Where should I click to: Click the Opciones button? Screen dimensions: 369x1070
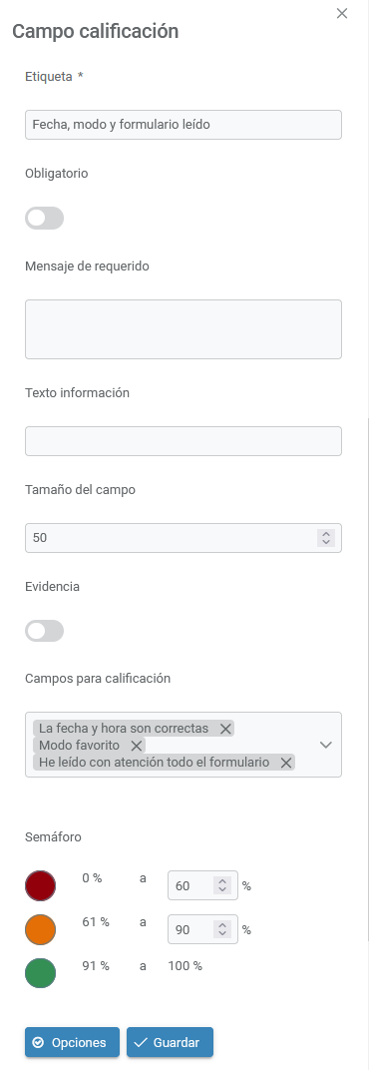(x=72, y=1043)
